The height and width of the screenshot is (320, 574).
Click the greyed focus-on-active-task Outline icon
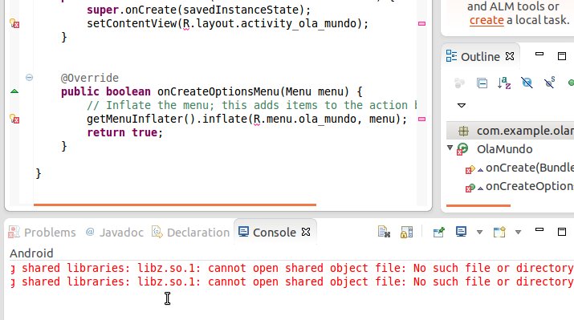[459, 83]
